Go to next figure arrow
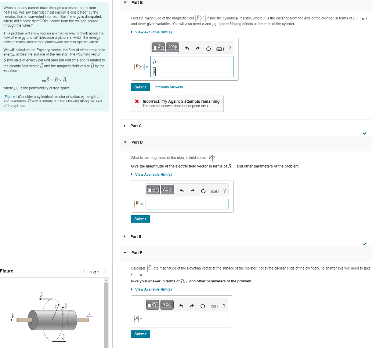Screen dimensions: 376x348 (105, 272)
